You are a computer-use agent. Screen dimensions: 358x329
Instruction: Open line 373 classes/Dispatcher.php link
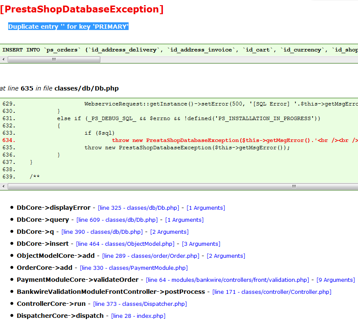tap(140, 304)
